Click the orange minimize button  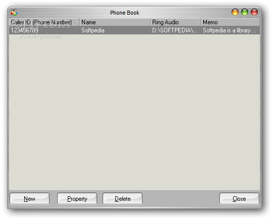tap(235, 12)
